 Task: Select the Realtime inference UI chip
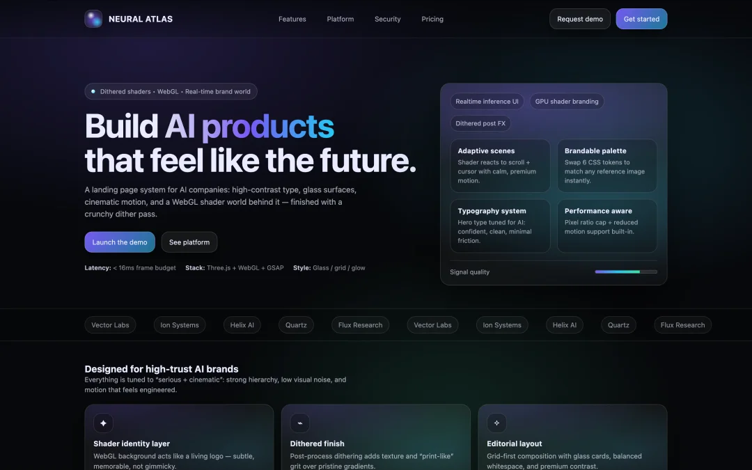[x=487, y=102]
